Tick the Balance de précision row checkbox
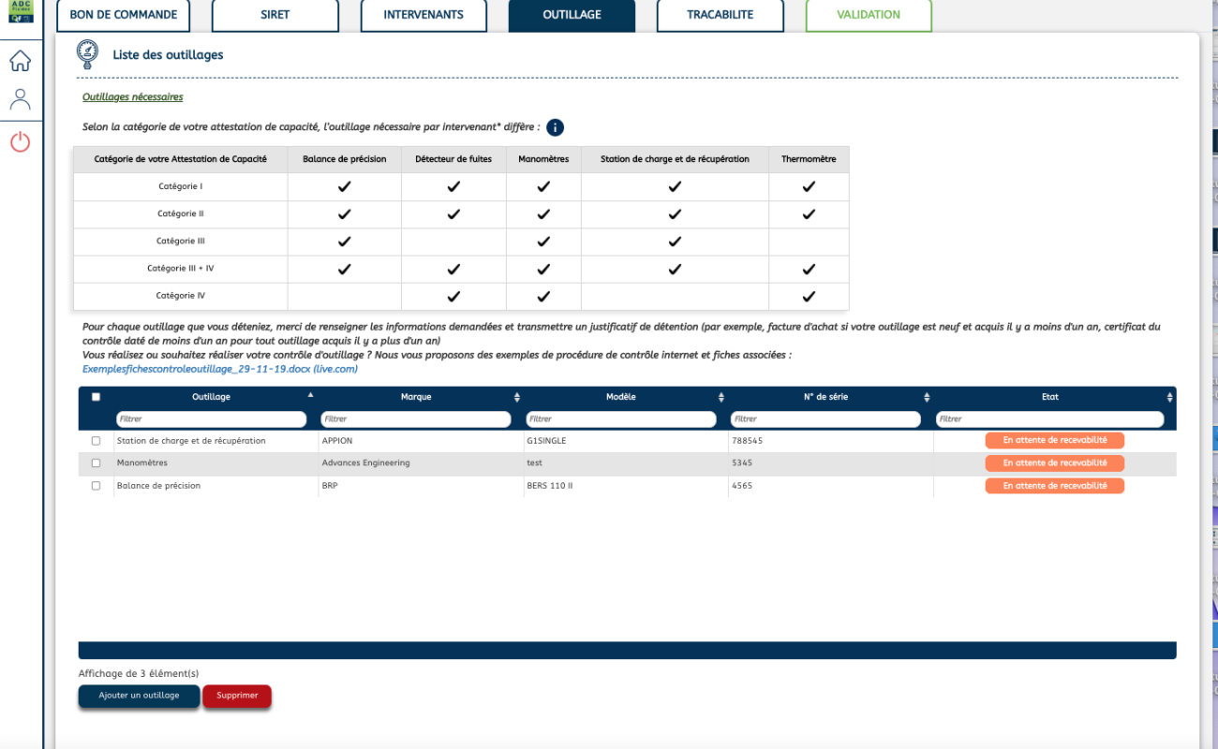 [x=96, y=486]
